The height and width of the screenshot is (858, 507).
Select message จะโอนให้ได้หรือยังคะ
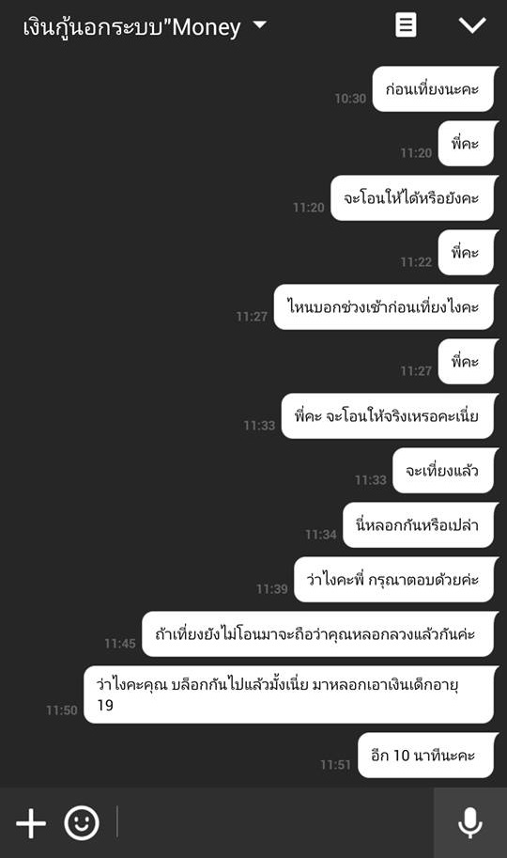[x=414, y=198]
